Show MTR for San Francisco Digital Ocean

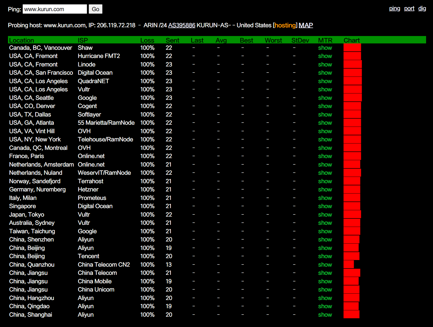pos(325,73)
